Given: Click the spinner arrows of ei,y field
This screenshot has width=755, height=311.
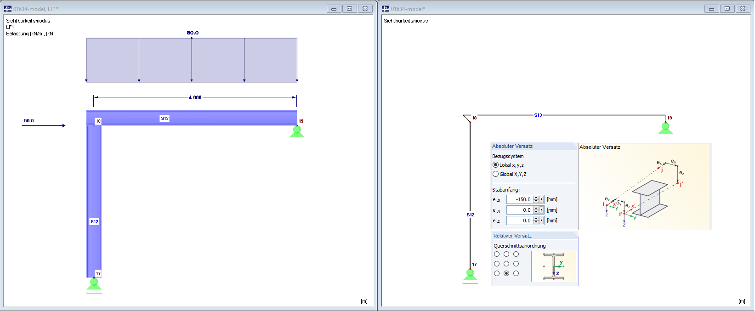Looking at the screenshot, I should (x=536, y=210).
